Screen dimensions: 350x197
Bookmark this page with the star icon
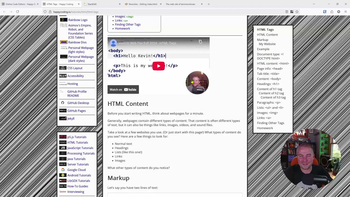(297, 12)
